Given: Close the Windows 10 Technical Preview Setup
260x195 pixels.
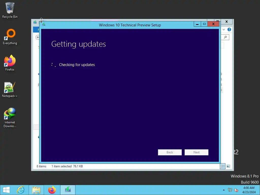Looking at the screenshot, I should 213,24.
